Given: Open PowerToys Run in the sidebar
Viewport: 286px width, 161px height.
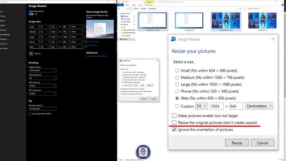Looking at the screenshot, I should [4, 44].
